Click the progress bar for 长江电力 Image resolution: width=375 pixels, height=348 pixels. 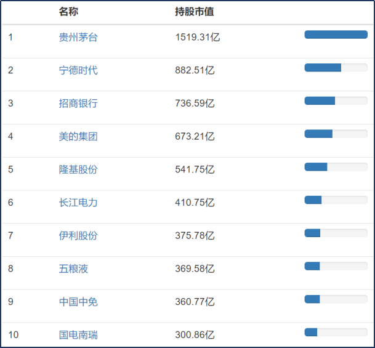[336, 200]
